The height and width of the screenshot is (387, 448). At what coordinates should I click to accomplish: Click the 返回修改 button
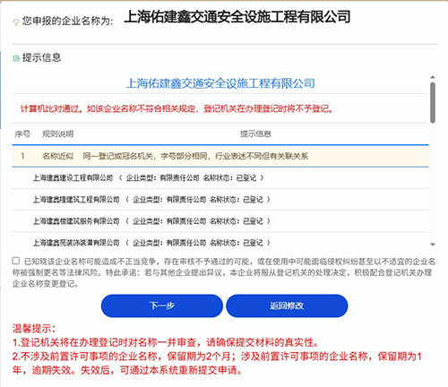coord(287,305)
